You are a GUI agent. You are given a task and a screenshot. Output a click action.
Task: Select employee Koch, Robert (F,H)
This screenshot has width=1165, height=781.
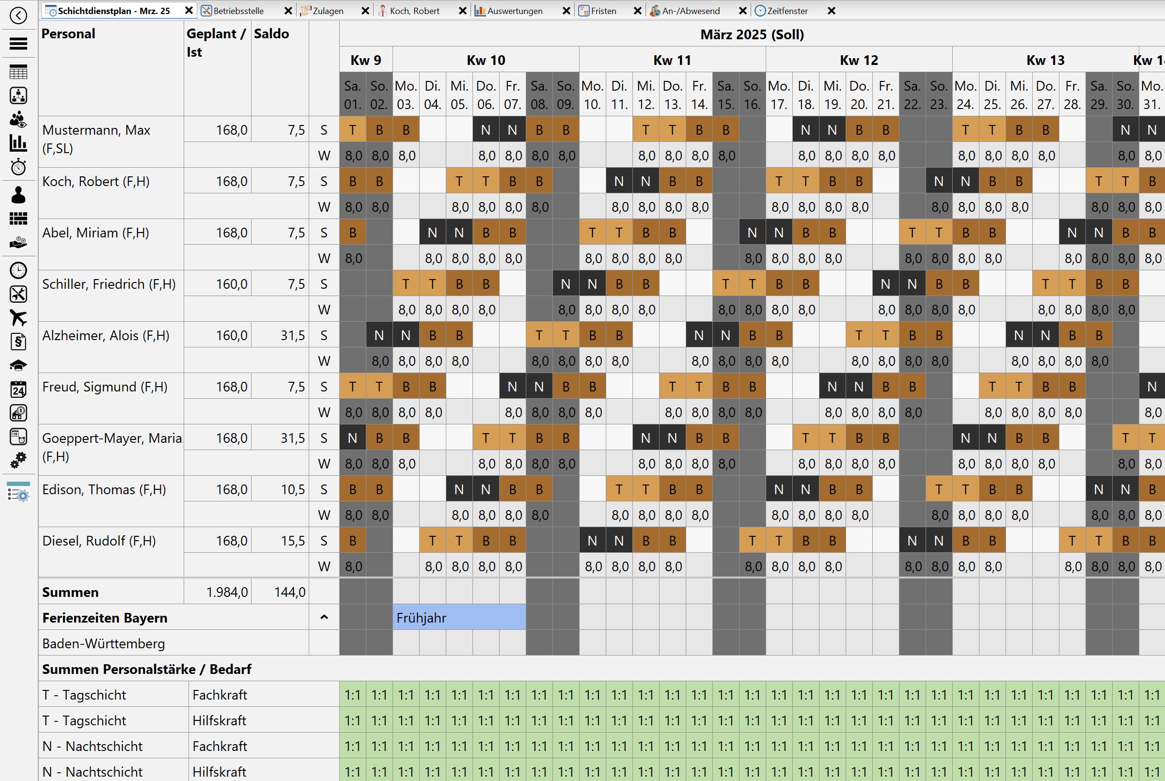pos(95,181)
